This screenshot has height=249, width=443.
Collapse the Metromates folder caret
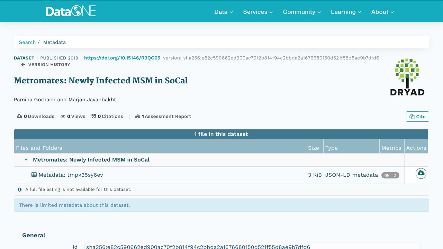26,160
